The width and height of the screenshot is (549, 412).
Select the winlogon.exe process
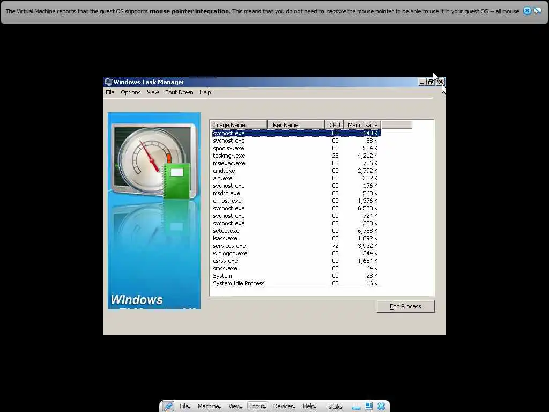[x=296, y=253]
